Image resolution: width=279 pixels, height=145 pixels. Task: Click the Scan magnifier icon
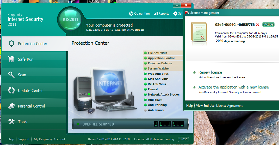tap(11, 75)
